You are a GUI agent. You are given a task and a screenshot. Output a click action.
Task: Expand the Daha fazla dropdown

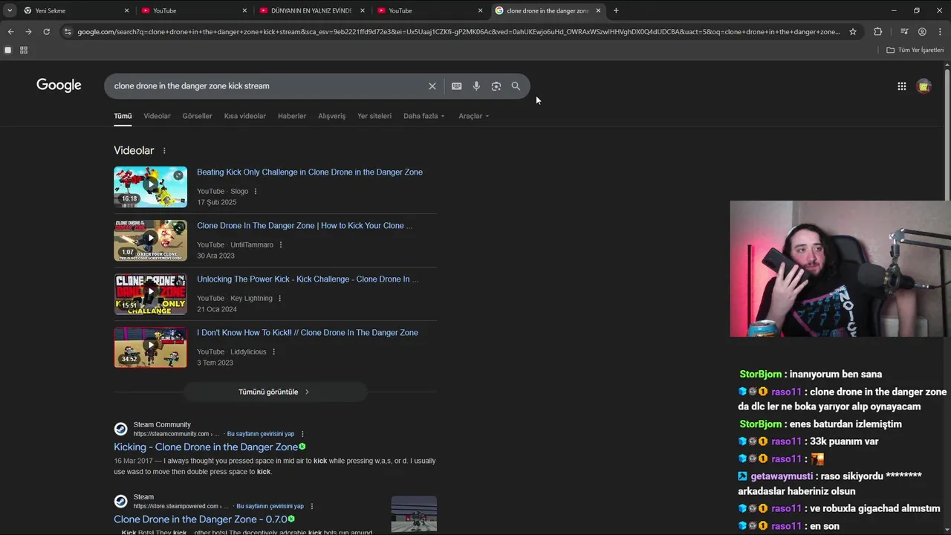click(x=423, y=116)
